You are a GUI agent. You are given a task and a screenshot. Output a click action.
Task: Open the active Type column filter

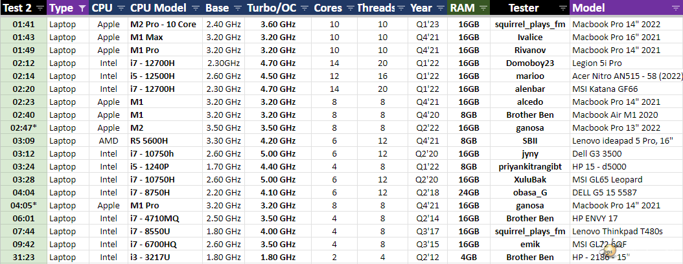82,8
